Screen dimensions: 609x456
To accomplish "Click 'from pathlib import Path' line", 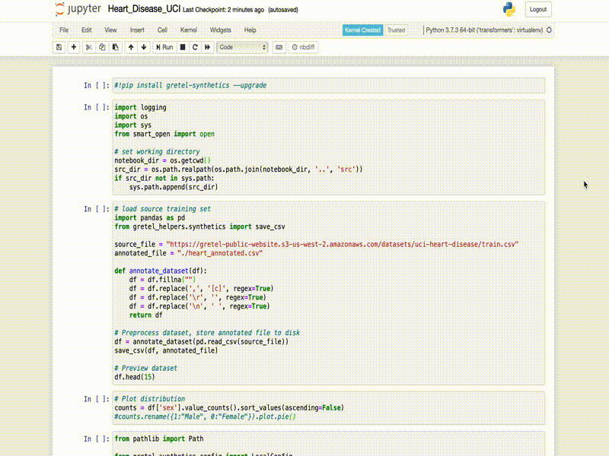I will [159, 439].
